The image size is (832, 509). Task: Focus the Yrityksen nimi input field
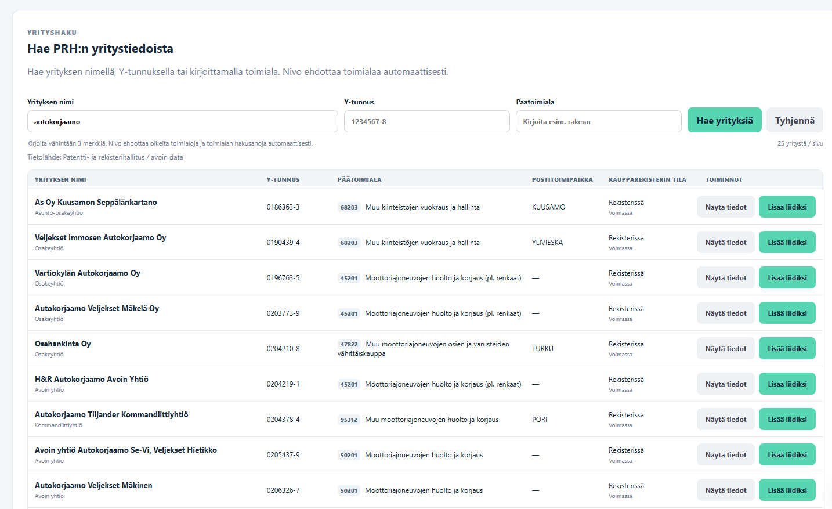pos(183,121)
